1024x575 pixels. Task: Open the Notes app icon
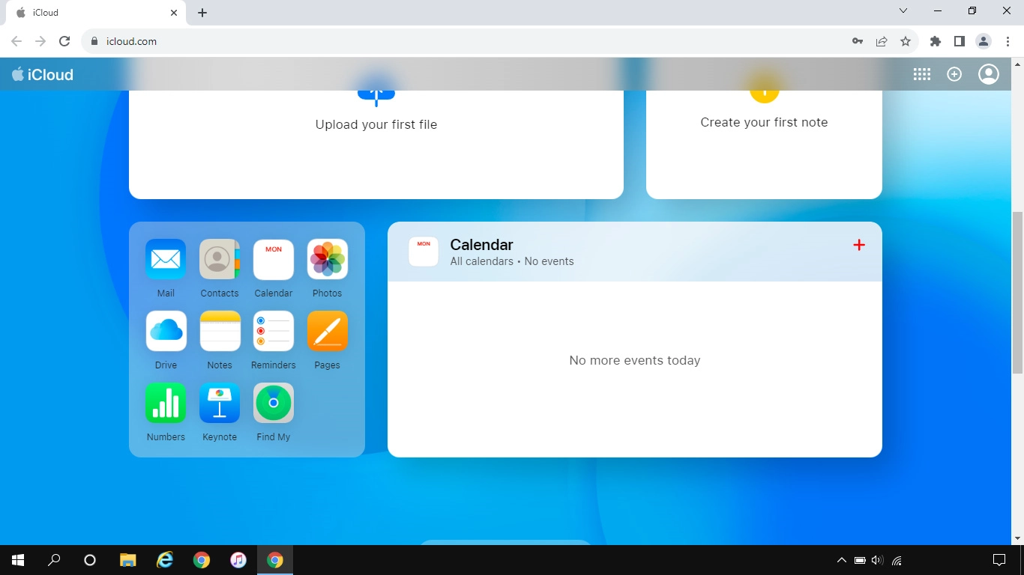tap(220, 331)
